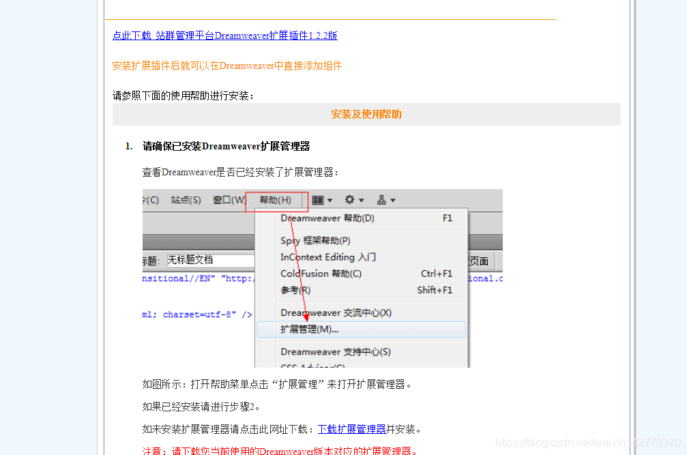The image size is (687, 455).
Task: Select Spry 框架帮助(P) menu entry
Action: 362,240
